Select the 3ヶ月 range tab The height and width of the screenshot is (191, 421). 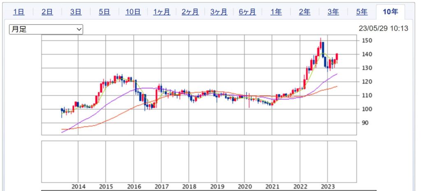(219, 12)
